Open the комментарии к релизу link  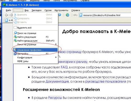[x=73, y=62]
